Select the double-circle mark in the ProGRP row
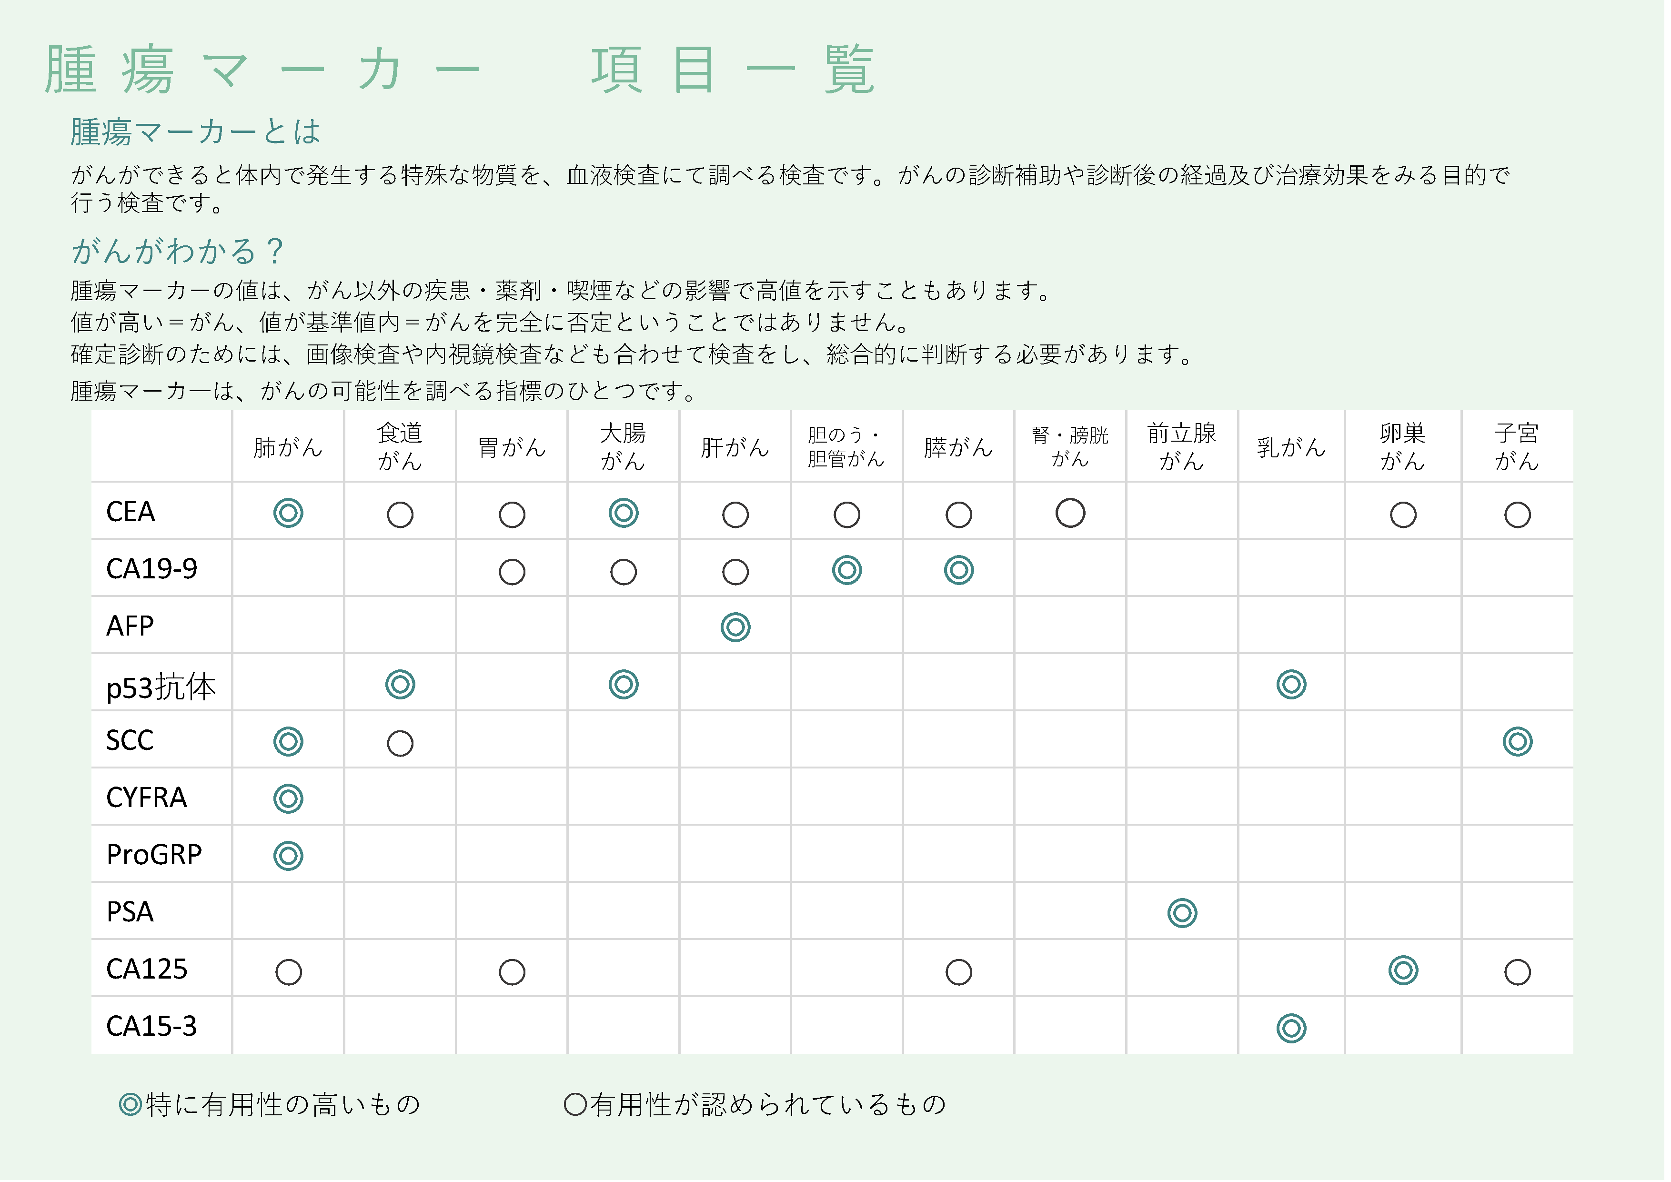This screenshot has height=1182, width=1671. 288,856
